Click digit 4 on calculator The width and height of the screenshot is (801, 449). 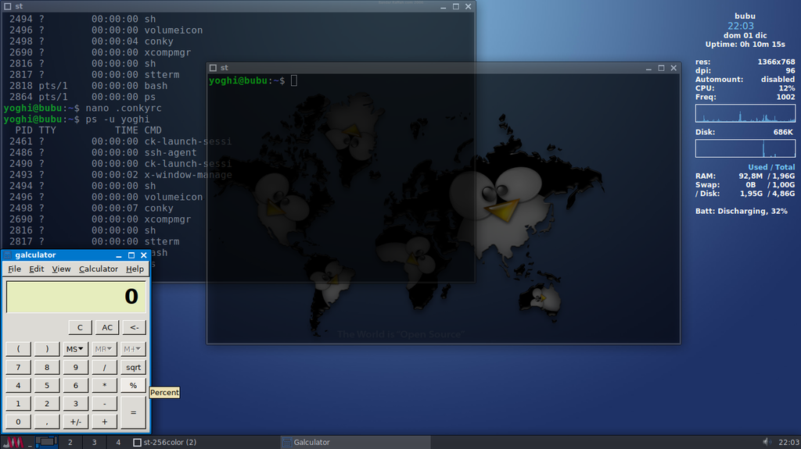click(19, 386)
